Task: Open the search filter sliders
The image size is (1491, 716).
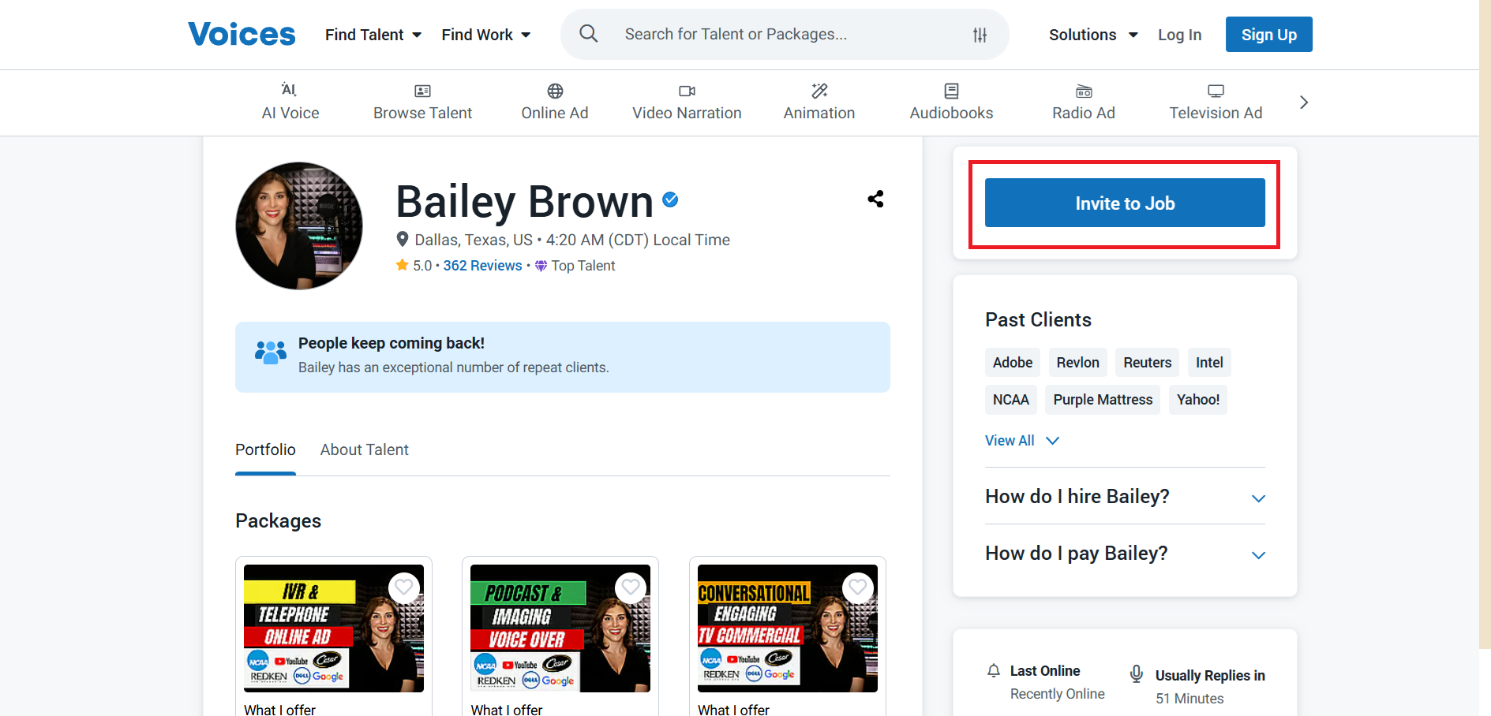Action: point(979,34)
